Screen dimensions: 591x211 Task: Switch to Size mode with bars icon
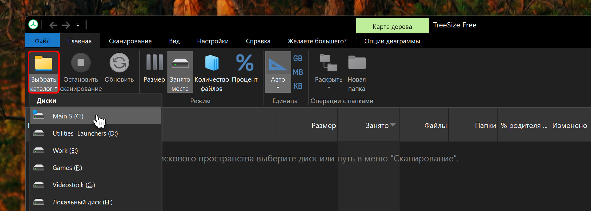[x=154, y=63]
